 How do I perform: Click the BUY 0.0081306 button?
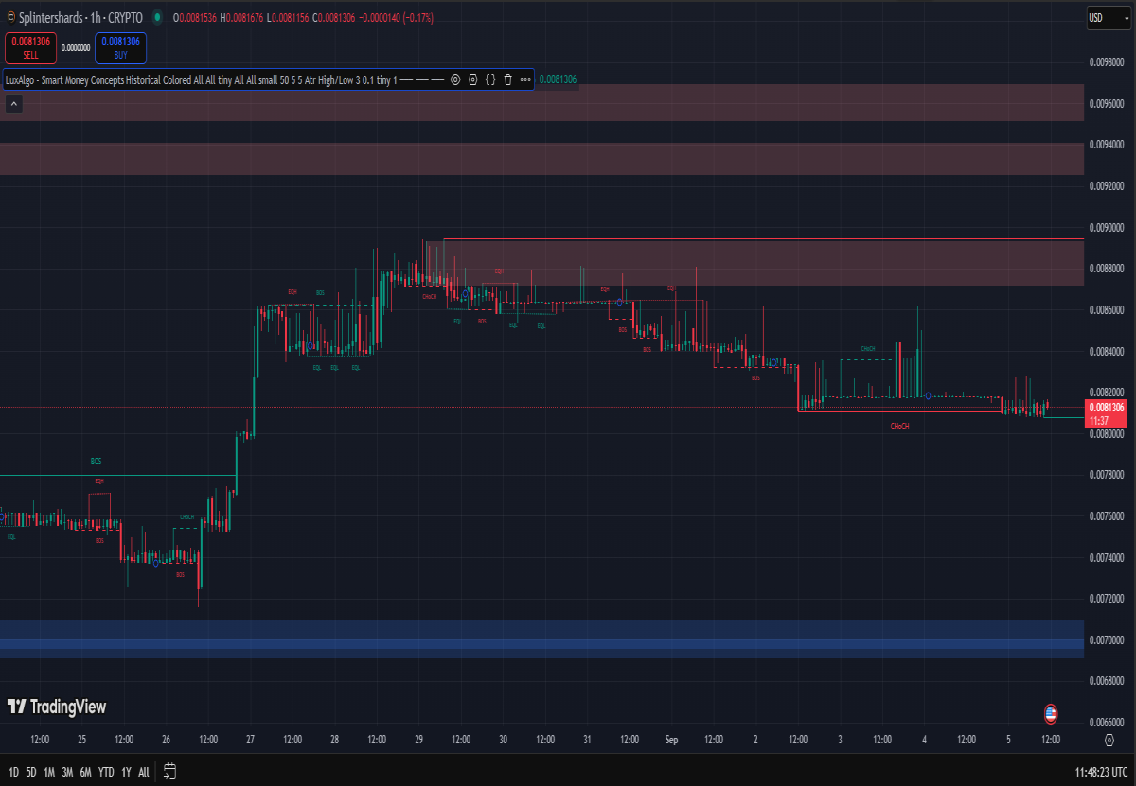121,46
